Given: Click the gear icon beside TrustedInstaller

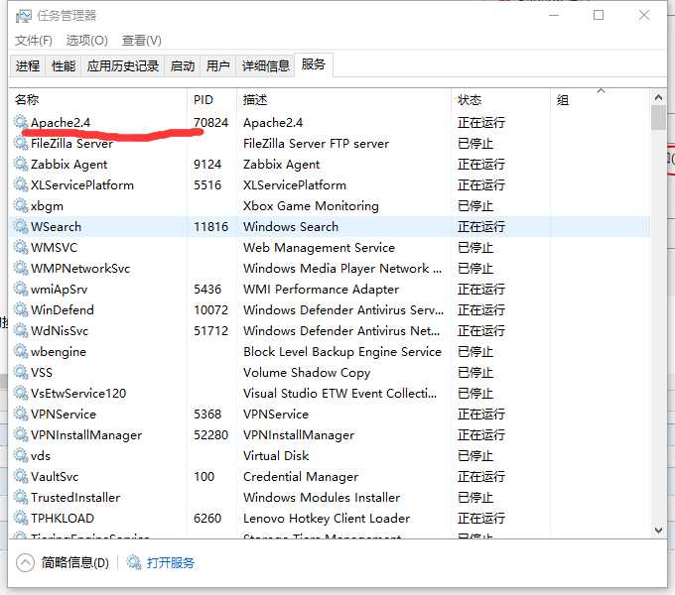Looking at the screenshot, I should pos(21,497).
